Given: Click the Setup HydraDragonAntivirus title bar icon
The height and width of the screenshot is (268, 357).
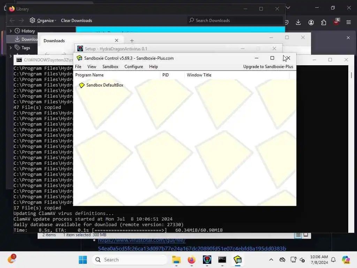Looking at the screenshot, I should 80,49.
